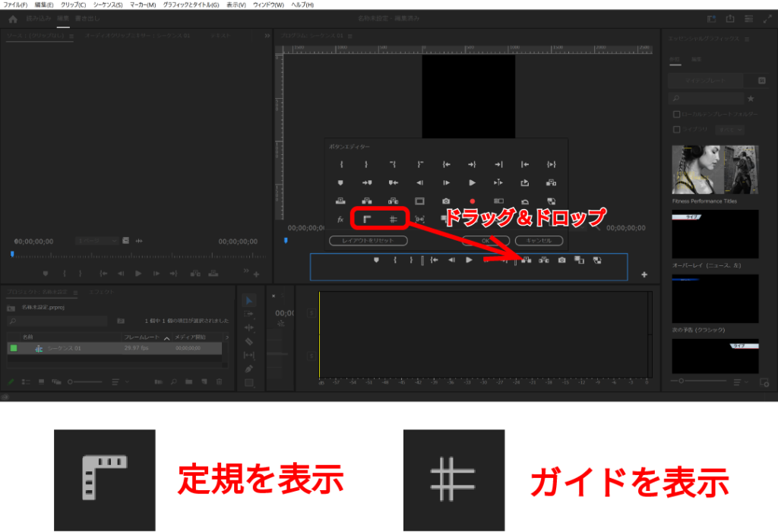Viewport: 778px width, 532px height.
Task: Click the red record button in Button Editor
Action: 472,201
